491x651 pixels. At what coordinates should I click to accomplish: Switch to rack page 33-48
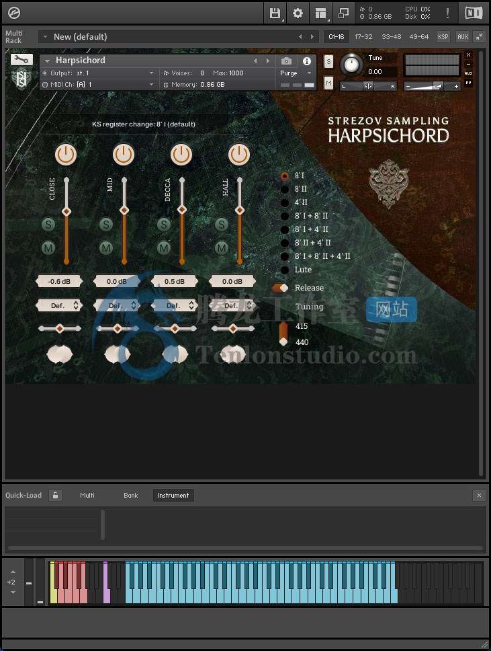click(392, 37)
